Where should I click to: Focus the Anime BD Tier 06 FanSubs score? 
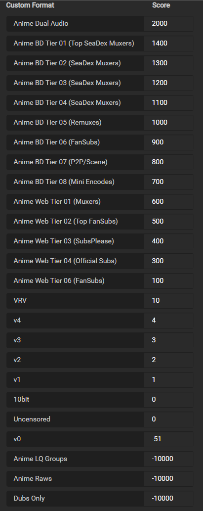[168, 142]
